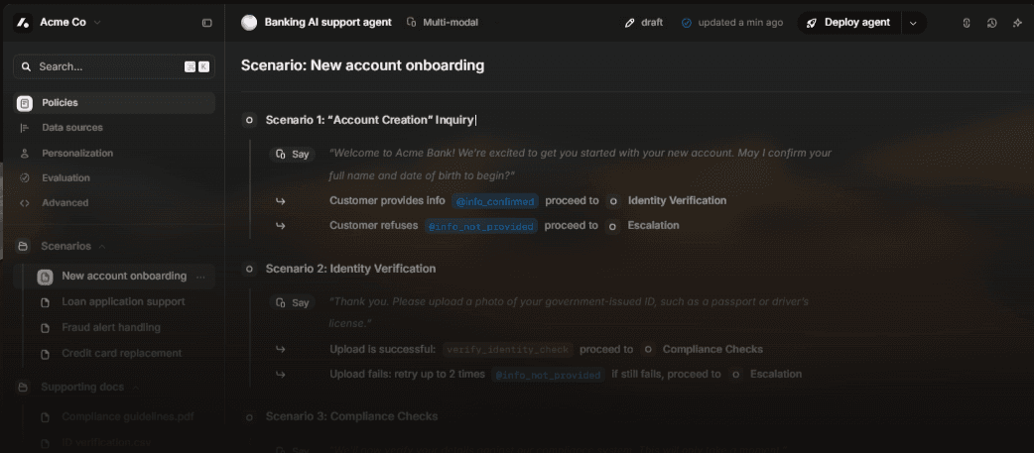Click the Scenario 2 circle node marker
This screenshot has width=1034, height=453.
(249, 269)
